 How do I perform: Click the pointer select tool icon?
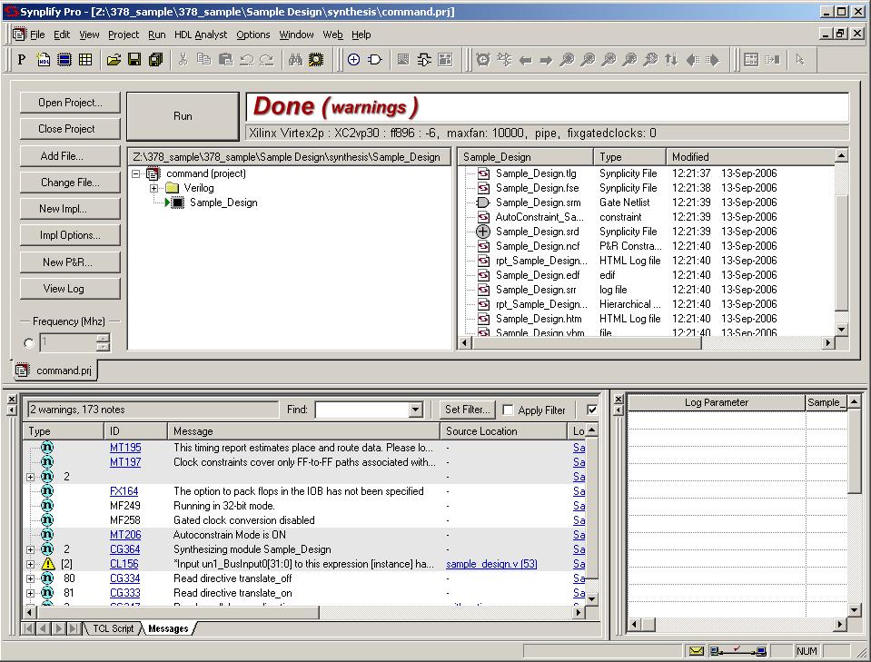click(x=799, y=59)
